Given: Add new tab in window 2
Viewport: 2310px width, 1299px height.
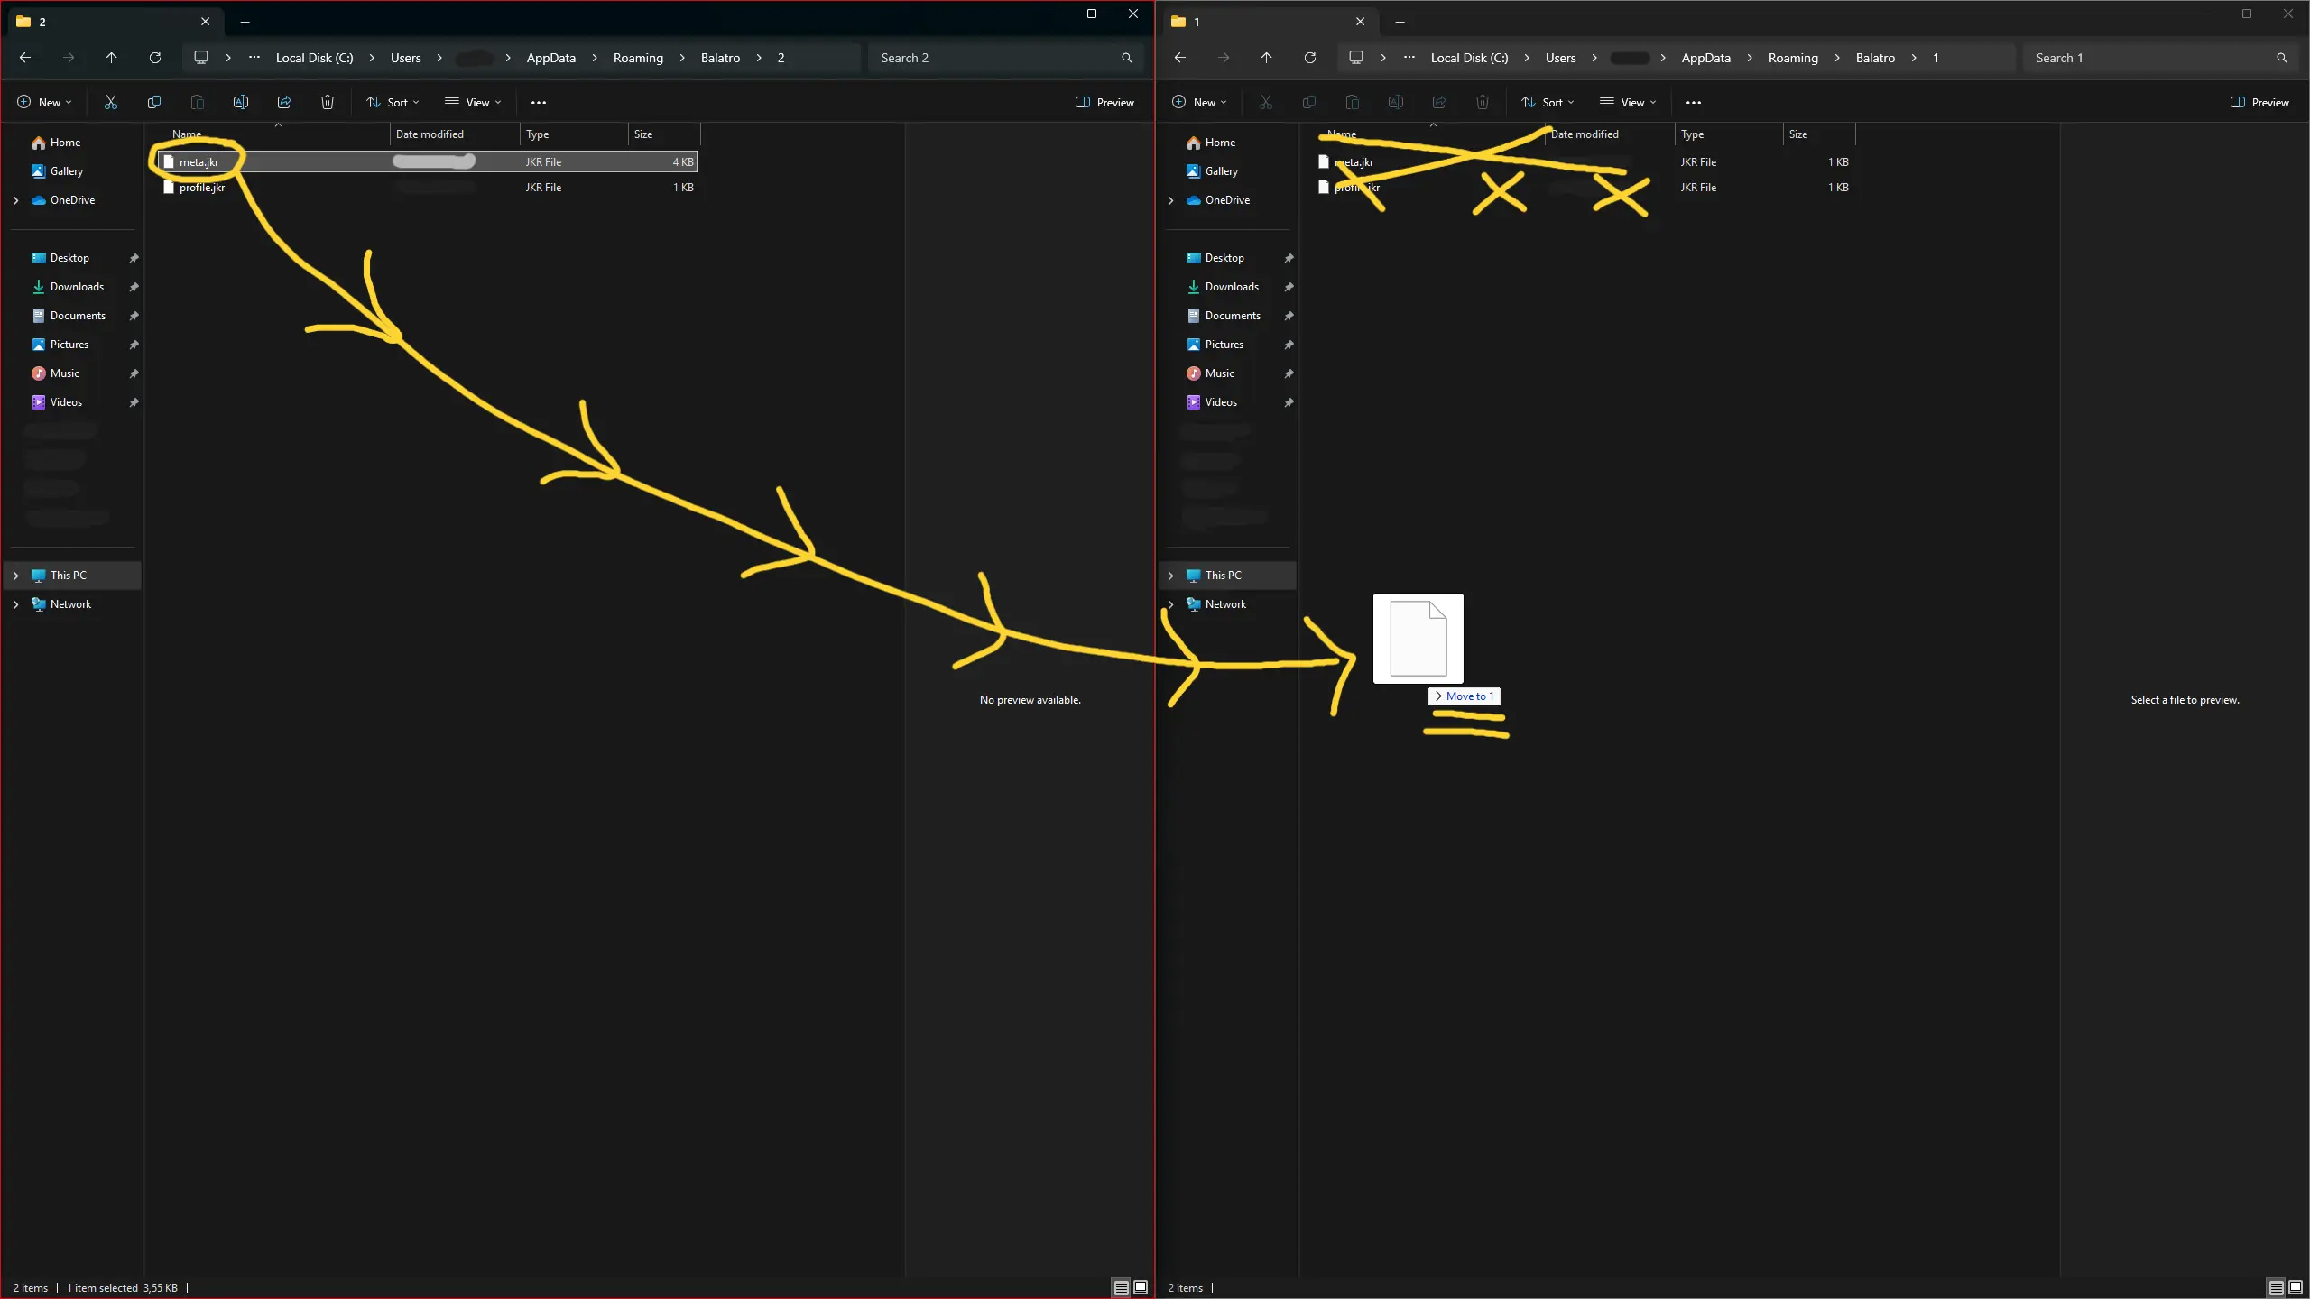Looking at the screenshot, I should pos(245,22).
